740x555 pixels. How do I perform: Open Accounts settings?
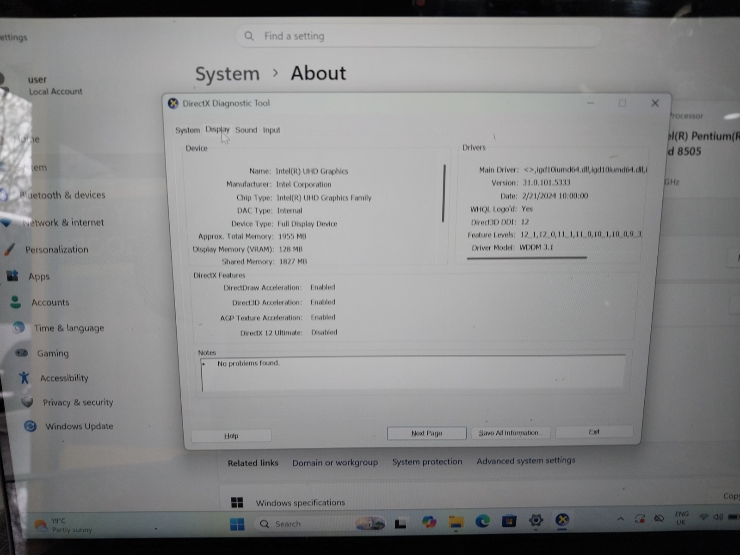click(x=50, y=302)
